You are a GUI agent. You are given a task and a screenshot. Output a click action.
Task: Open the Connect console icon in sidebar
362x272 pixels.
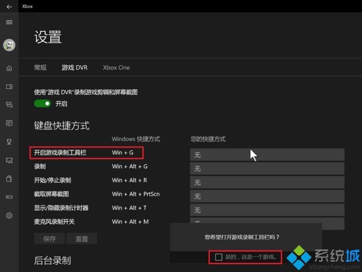click(x=9, y=197)
